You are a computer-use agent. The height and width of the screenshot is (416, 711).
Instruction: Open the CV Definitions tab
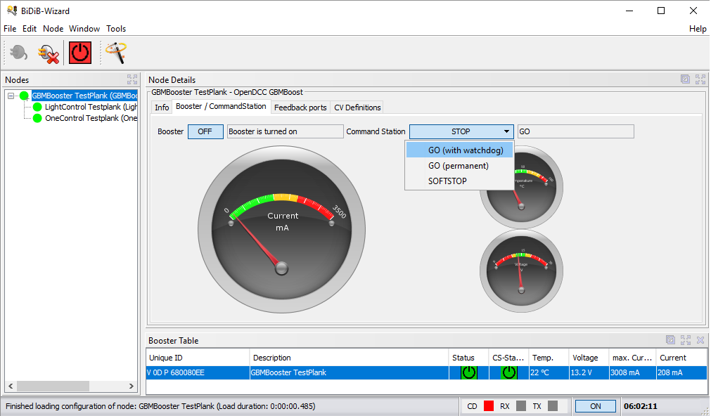pyautogui.click(x=357, y=108)
